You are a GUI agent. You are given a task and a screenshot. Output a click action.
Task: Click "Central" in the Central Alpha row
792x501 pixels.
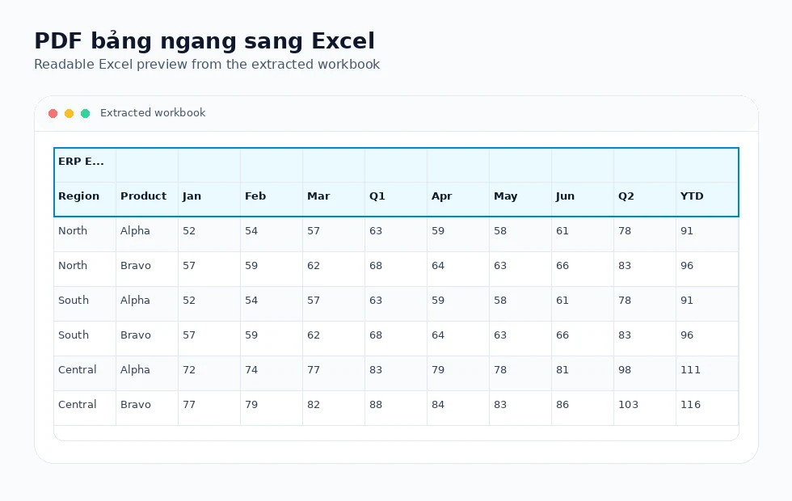click(x=78, y=370)
